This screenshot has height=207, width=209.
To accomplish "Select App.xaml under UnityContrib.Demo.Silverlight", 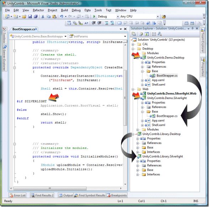I will click(158, 120).
